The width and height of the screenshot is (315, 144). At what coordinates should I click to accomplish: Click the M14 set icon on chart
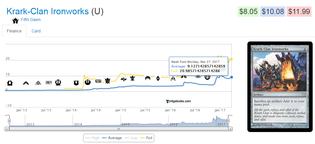[x=49, y=82]
